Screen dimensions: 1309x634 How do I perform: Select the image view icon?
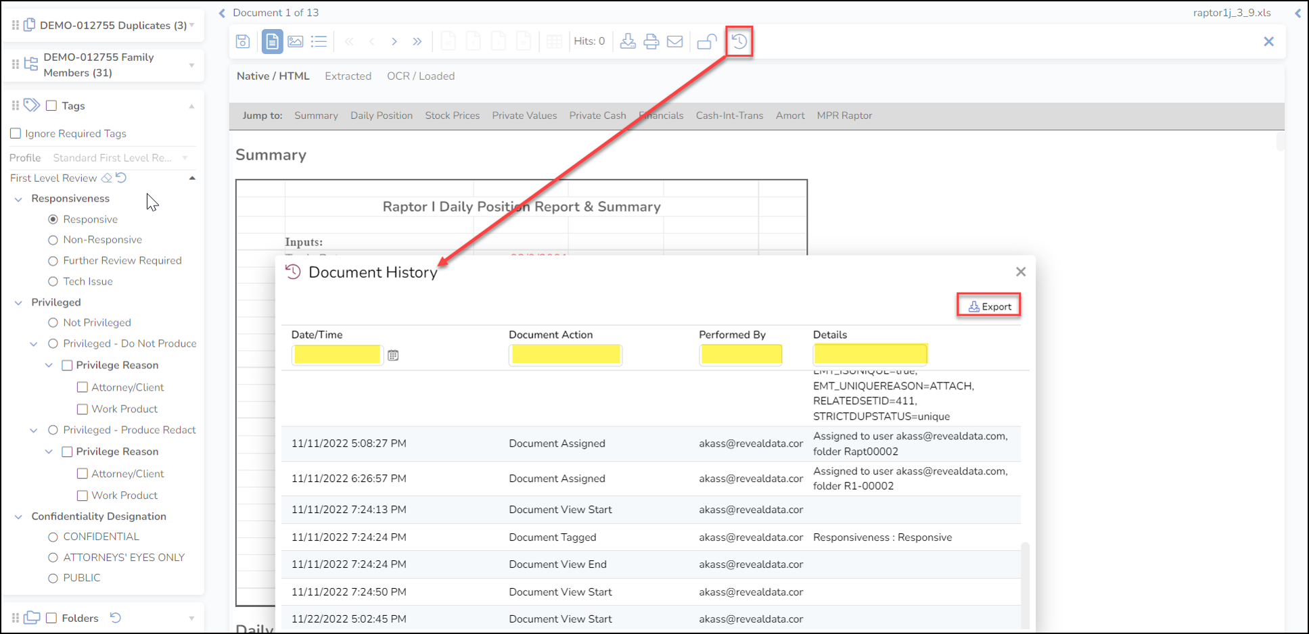point(296,41)
